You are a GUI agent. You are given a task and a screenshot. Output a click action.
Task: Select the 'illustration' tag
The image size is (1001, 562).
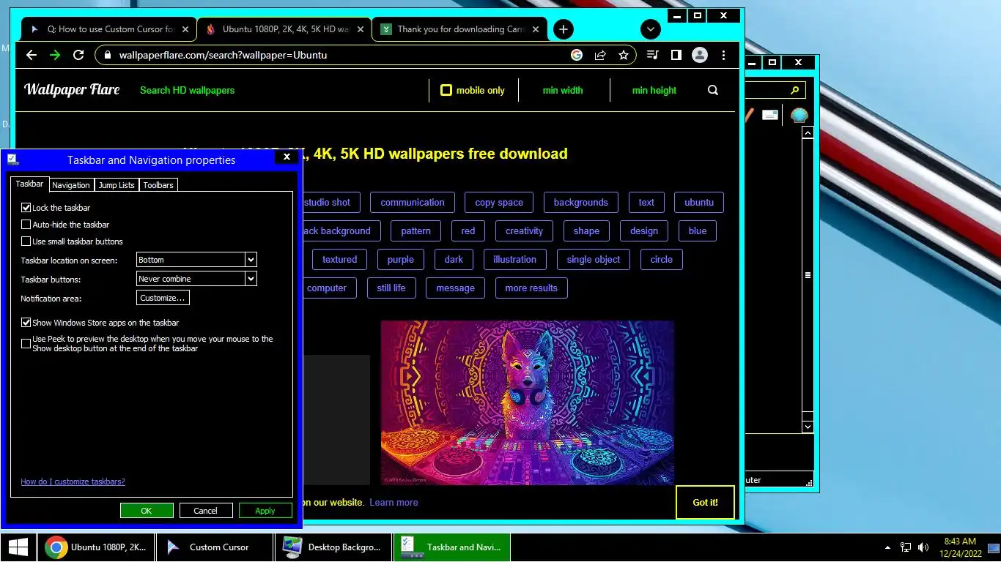point(514,260)
